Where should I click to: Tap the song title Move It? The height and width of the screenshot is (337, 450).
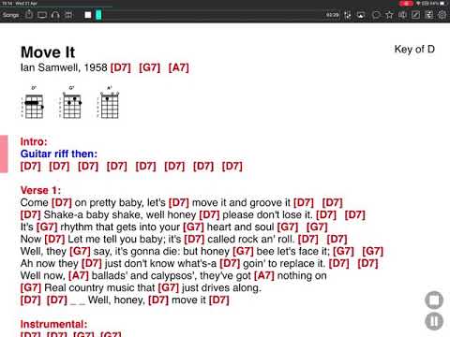48,52
